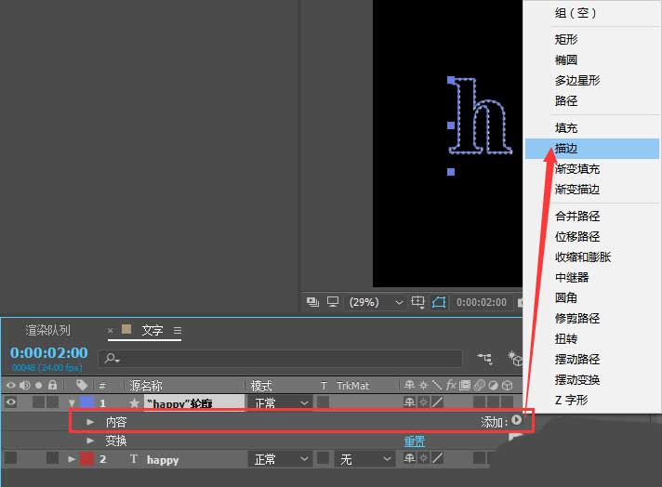This screenshot has height=487, width=662.
Task: Collapse the "happy"轮廓 layer properties
Action: coord(72,403)
